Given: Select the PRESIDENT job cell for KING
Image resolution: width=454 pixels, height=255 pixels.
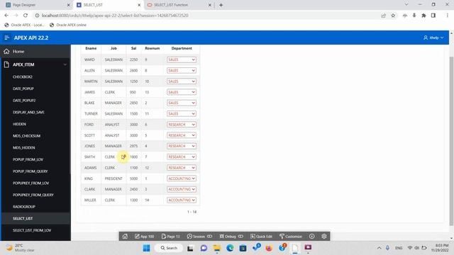Looking at the screenshot, I should point(113,178).
